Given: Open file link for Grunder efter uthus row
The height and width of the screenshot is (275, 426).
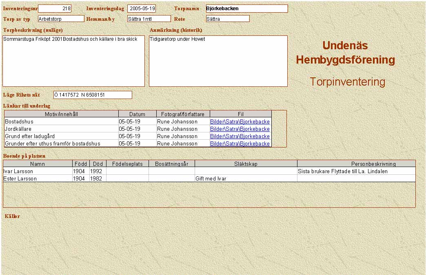Looking at the screenshot, I should point(240,144).
